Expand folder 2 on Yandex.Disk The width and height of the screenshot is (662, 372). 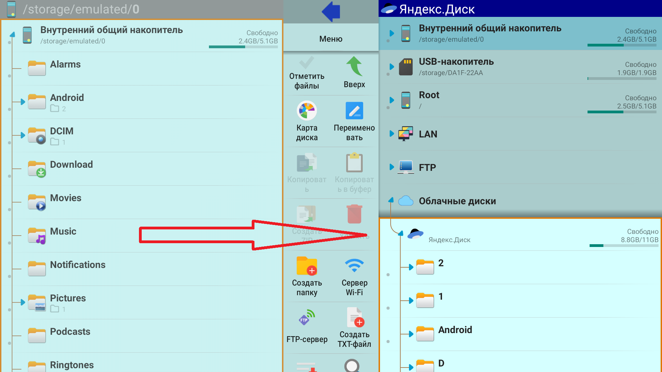(411, 267)
